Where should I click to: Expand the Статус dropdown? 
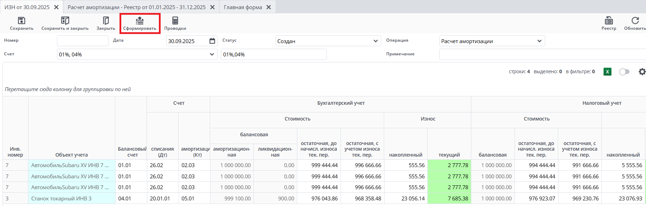tap(375, 41)
